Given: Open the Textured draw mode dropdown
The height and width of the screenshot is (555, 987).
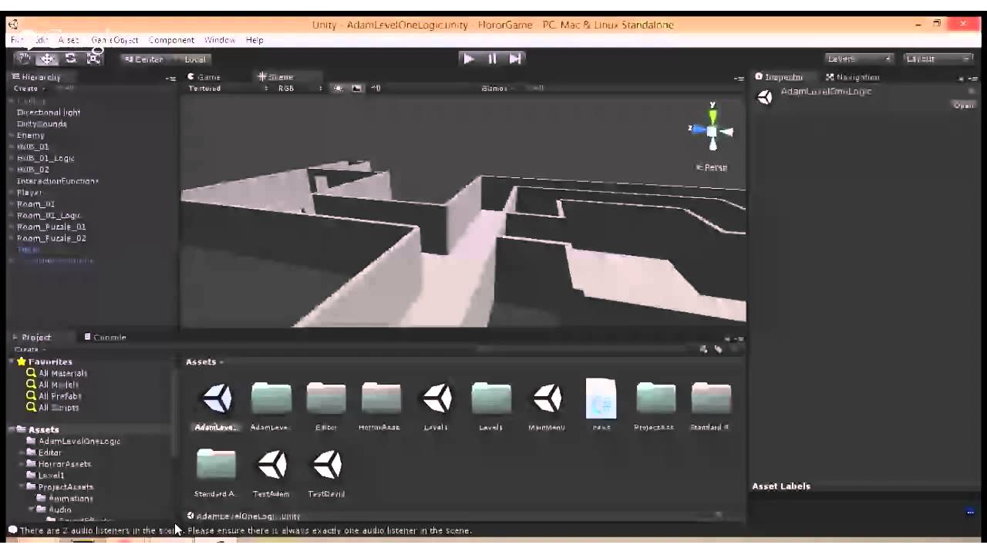Looking at the screenshot, I should point(227,89).
